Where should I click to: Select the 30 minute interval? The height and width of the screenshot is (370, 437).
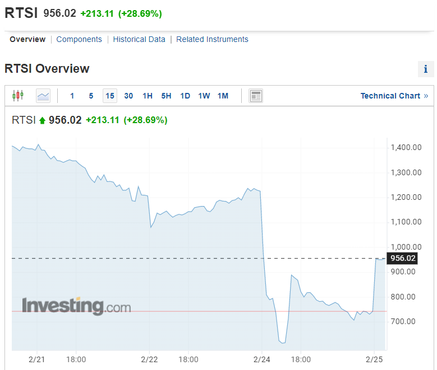(128, 96)
